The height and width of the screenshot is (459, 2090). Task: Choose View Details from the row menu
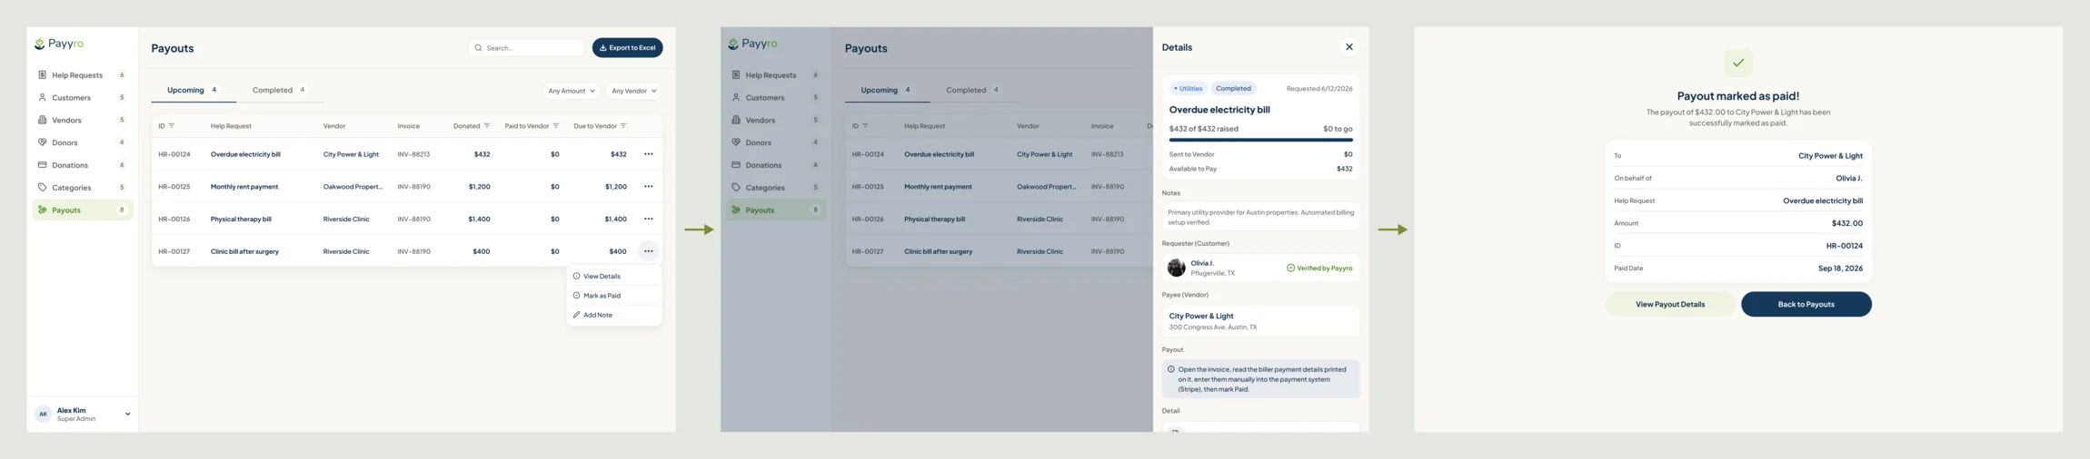613,276
